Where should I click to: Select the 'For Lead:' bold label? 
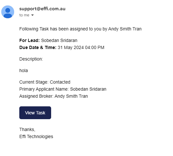point(30,40)
